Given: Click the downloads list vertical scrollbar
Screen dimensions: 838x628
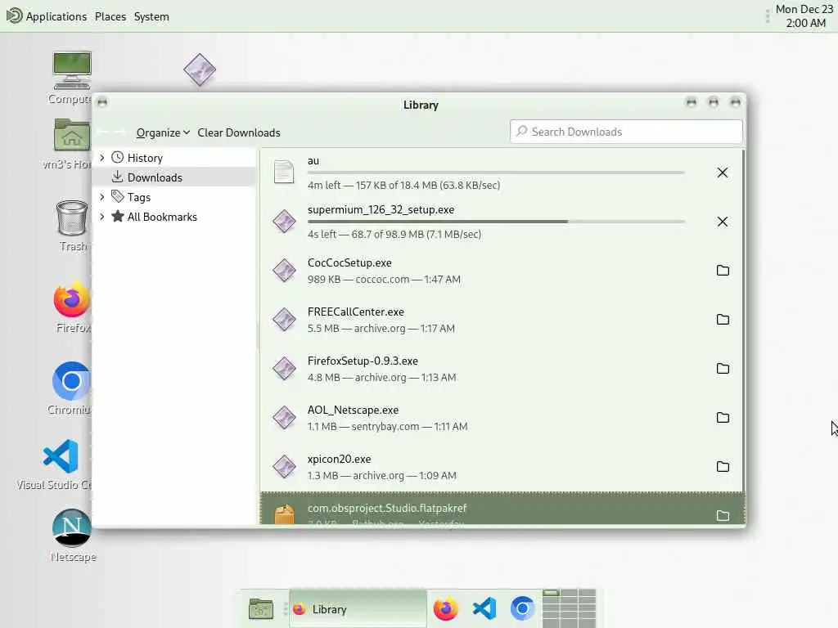Looking at the screenshot, I should 743,321.
